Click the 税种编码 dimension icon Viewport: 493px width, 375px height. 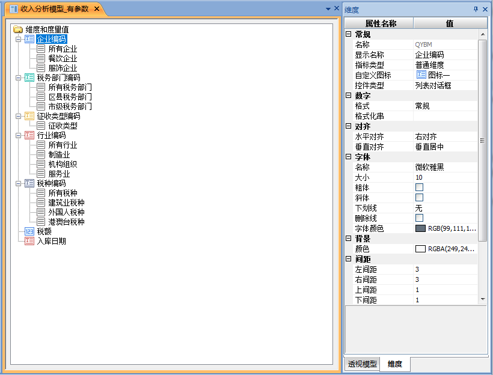[29, 183]
